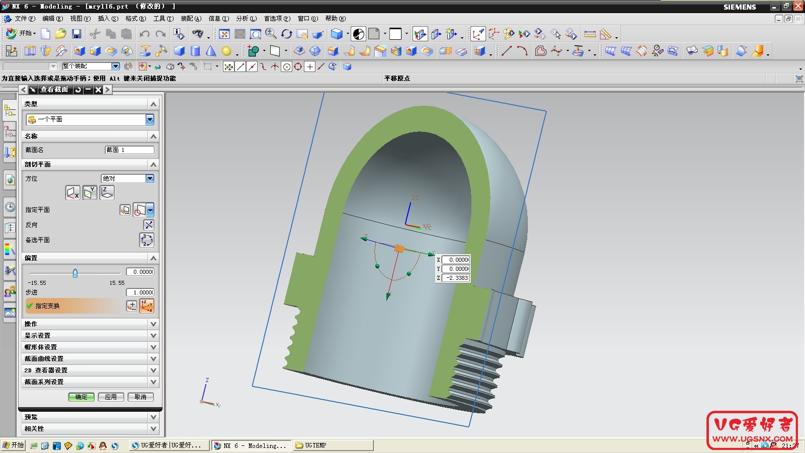Toggle the midpoint snap button
The height and width of the screenshot is (453, 805).
[x=252, y=66]
